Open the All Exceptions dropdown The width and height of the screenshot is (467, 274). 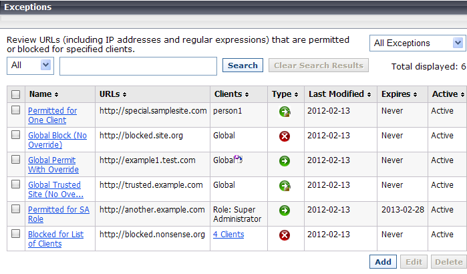click(x=418, y=43)
